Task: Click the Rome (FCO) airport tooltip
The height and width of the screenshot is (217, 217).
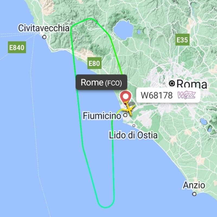Action: 101,82
